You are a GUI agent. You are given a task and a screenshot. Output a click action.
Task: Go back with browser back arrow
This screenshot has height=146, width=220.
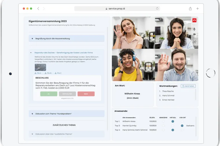coord(38,9)
